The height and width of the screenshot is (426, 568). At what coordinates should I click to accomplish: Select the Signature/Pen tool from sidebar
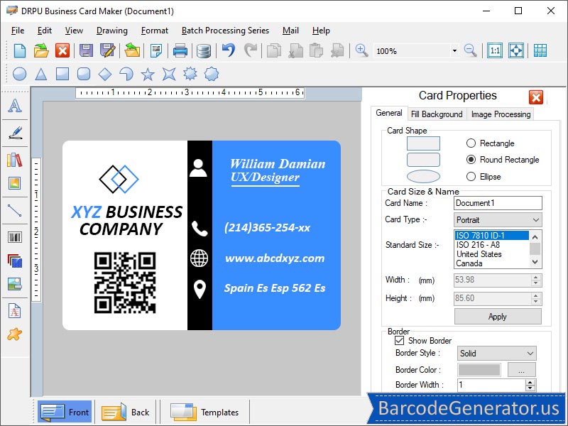pyautogui.click(x=16, y=133)
